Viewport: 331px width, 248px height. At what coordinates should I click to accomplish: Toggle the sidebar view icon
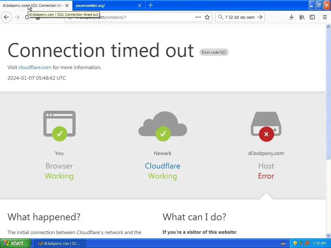pos(312,17)
